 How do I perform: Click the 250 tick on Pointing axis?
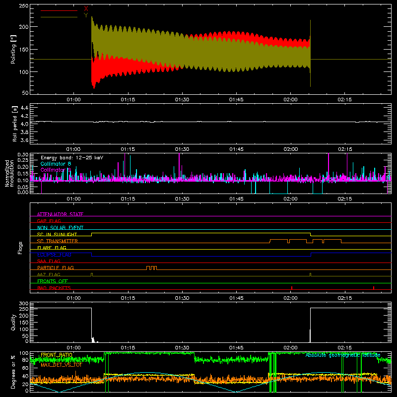(23, 6)
